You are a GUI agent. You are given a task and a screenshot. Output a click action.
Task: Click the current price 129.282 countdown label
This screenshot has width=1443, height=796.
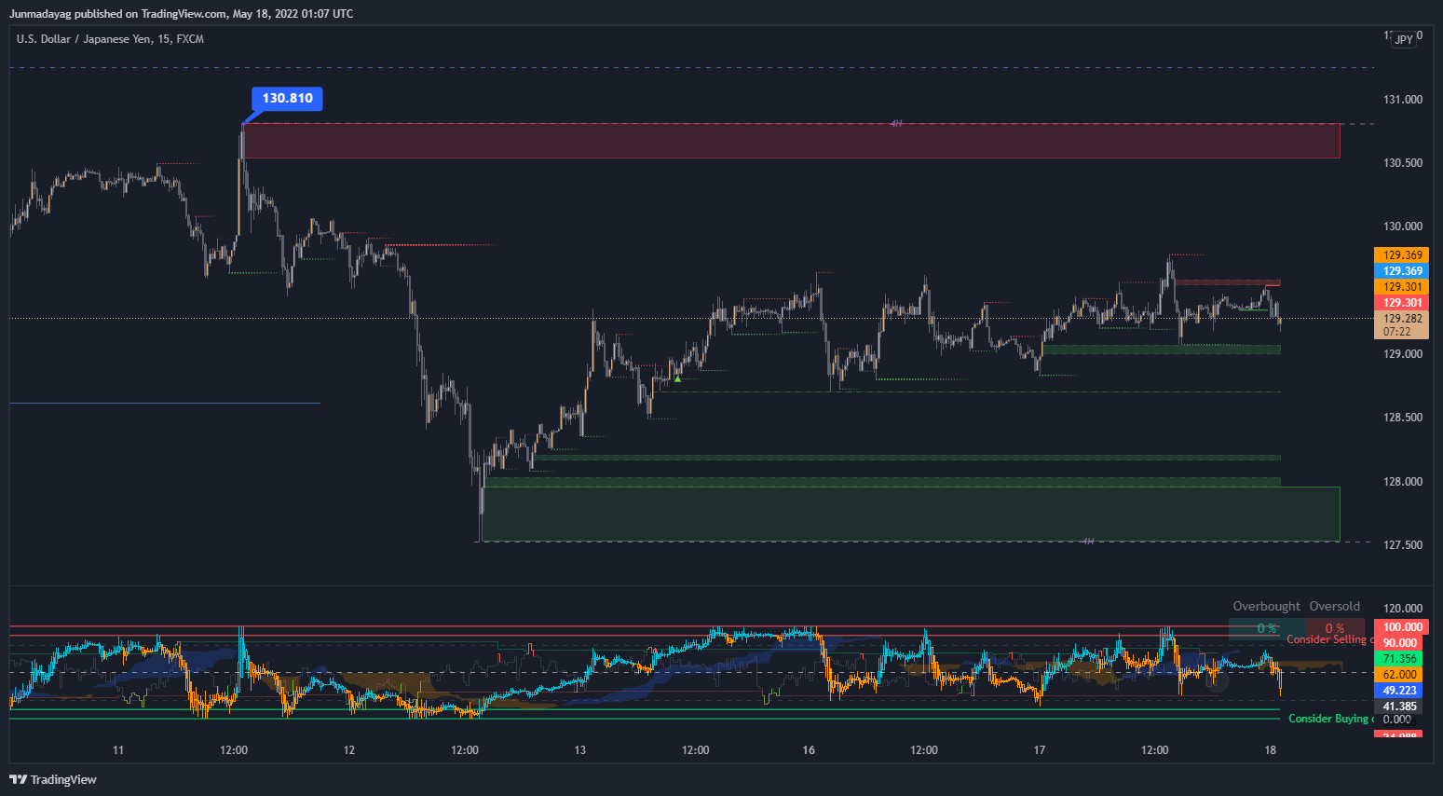[1401, 324]
